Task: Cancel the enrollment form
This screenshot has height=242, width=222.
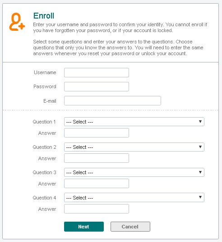Action: coord(130,227)
